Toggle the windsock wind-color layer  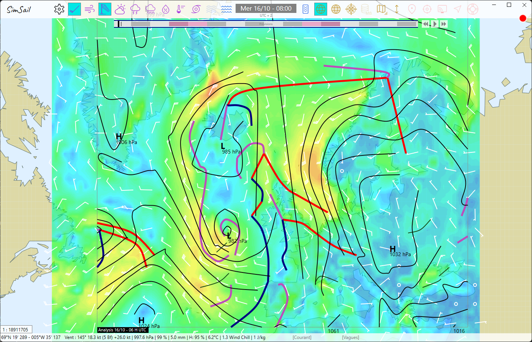coord(105,9)
